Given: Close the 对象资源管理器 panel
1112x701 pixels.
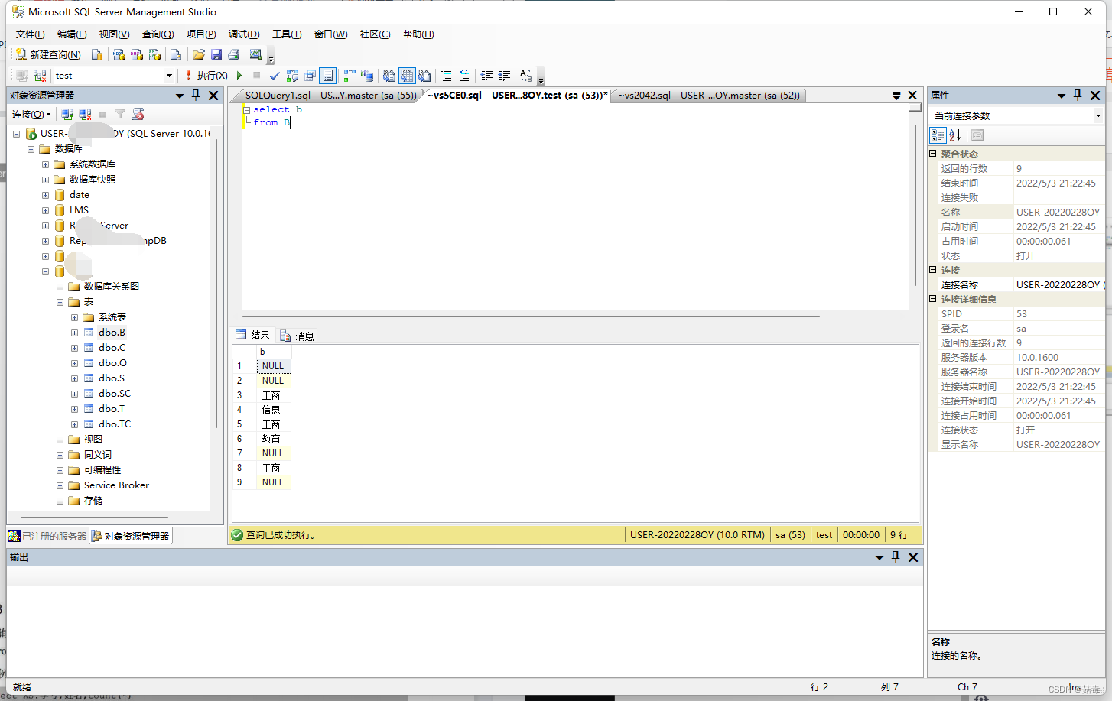Looking at the screenshot, I should pos(213,96).
